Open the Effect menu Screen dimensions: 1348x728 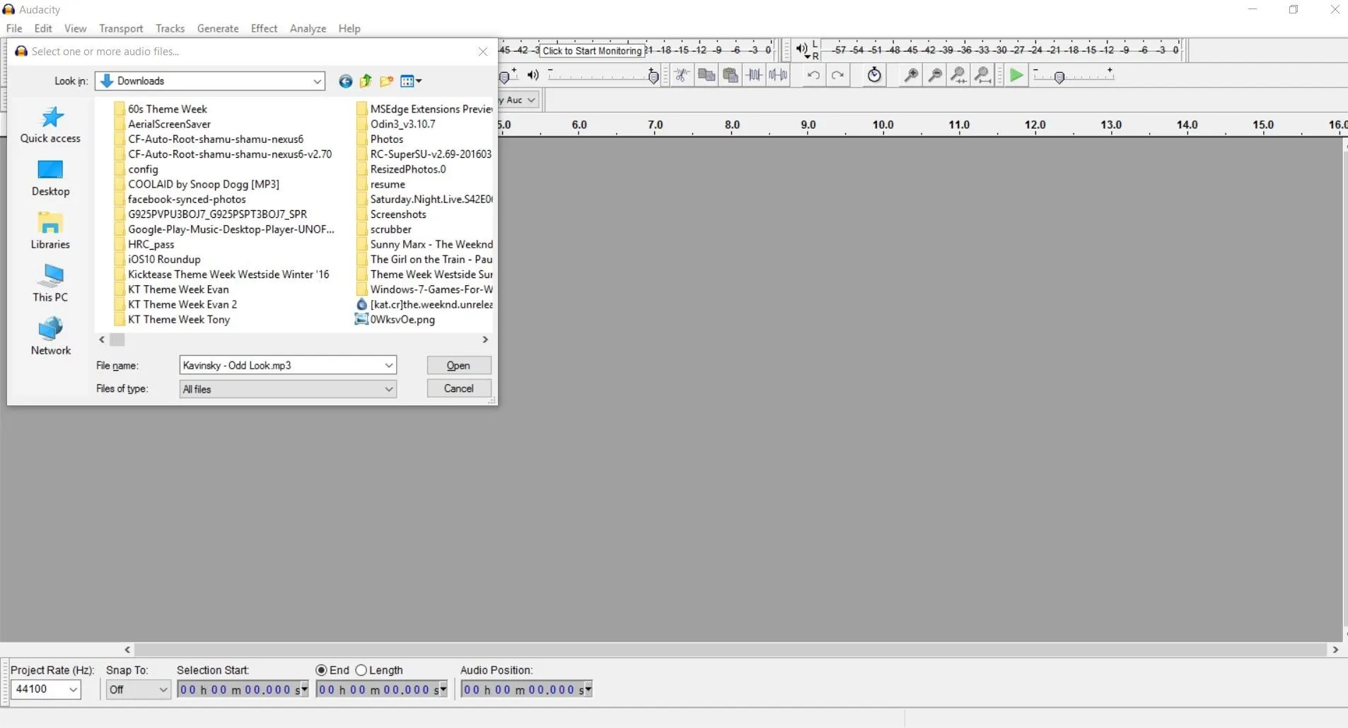[x=264, y=28]
